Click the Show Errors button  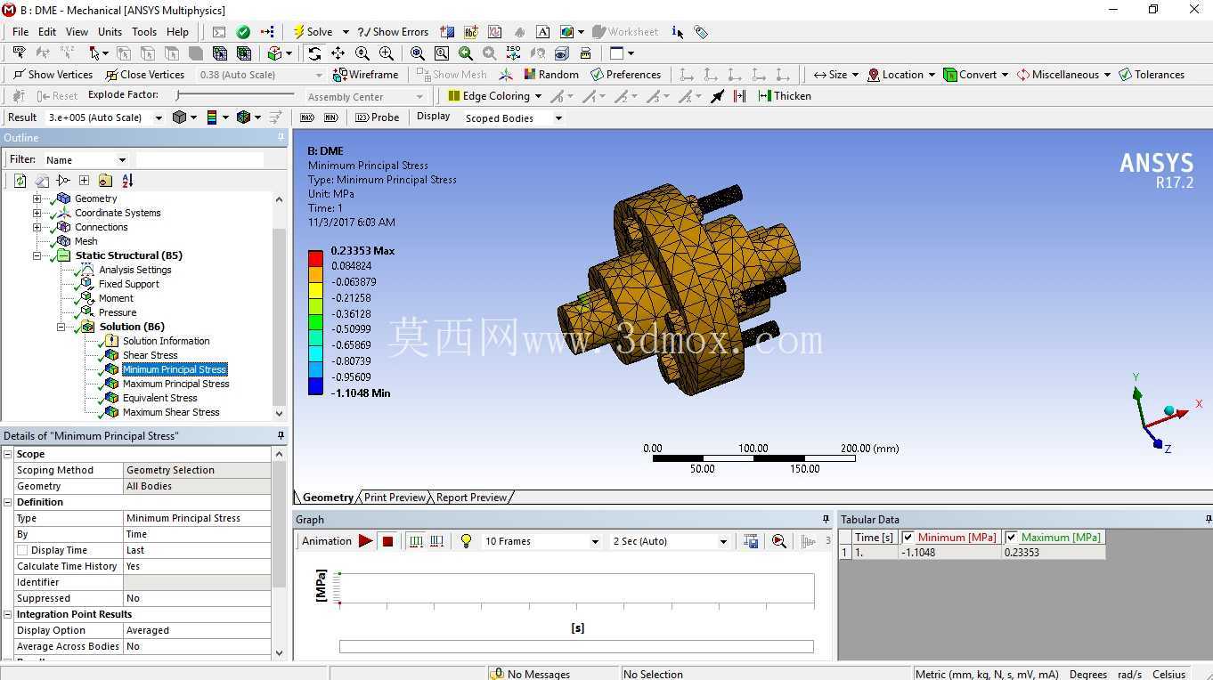pyautogui.click(x=393, y=32)
